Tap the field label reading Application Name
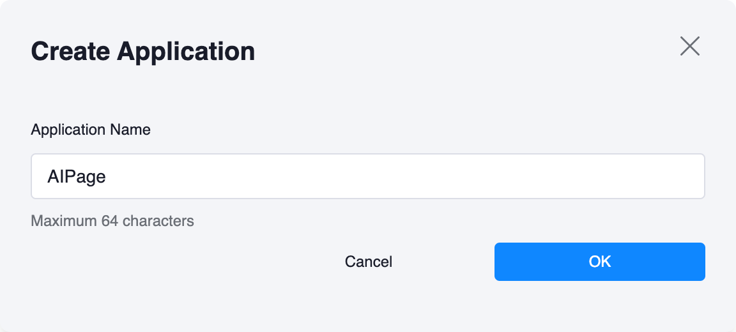 pos(91,130)
